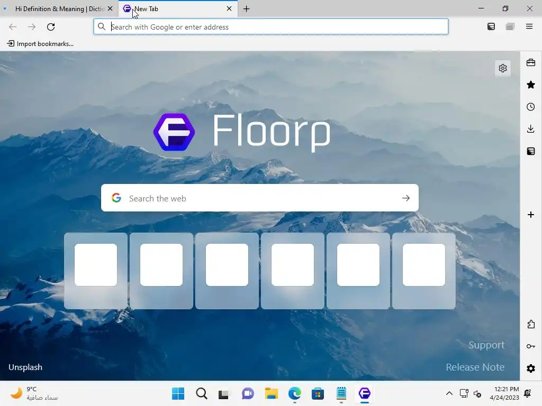Open Passwords key icon in sidebar

coord(530,346)
